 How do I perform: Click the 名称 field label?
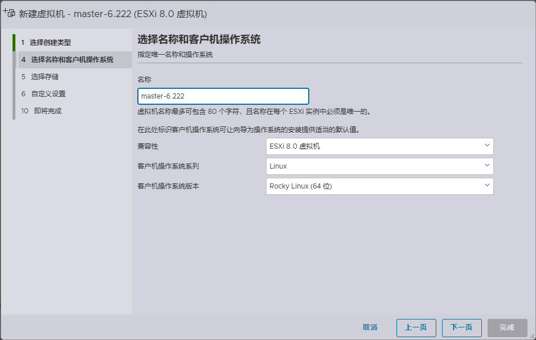point(144,80)
